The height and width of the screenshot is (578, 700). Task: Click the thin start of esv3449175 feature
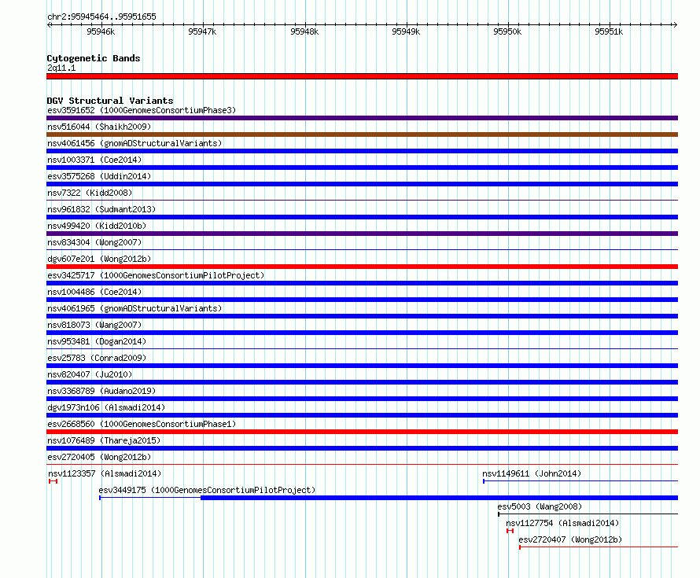150,498
